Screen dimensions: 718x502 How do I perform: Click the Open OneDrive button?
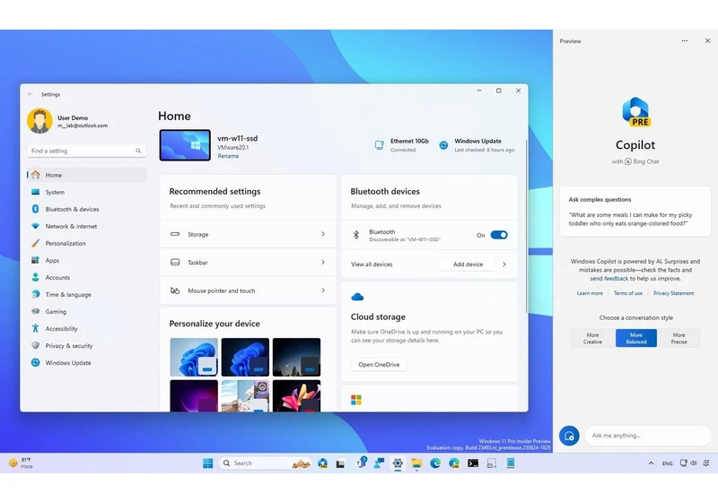click(x=379, y=364)
